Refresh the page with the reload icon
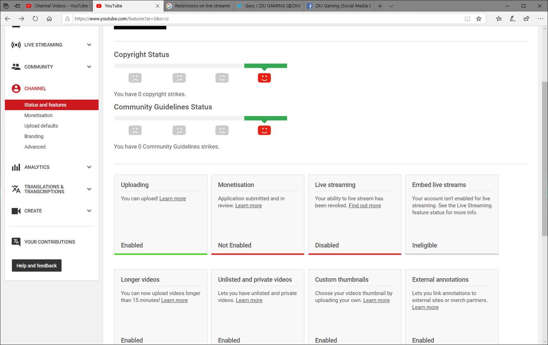The width and height of the screenshot is (548, 345). (x=35, y=19)
